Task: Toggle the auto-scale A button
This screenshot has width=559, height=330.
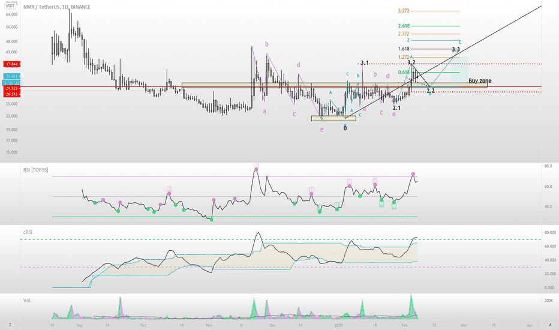Action: pyautogui.click(x=550, y=325)
